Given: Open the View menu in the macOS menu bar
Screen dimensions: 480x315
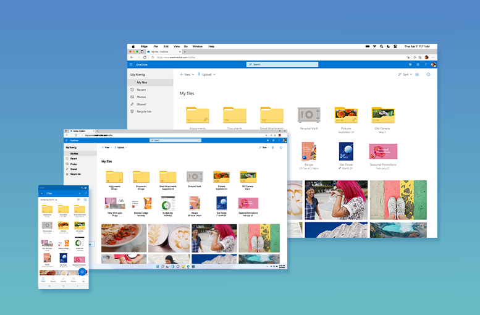Looking at the screenshot, I should coord(177,46).
